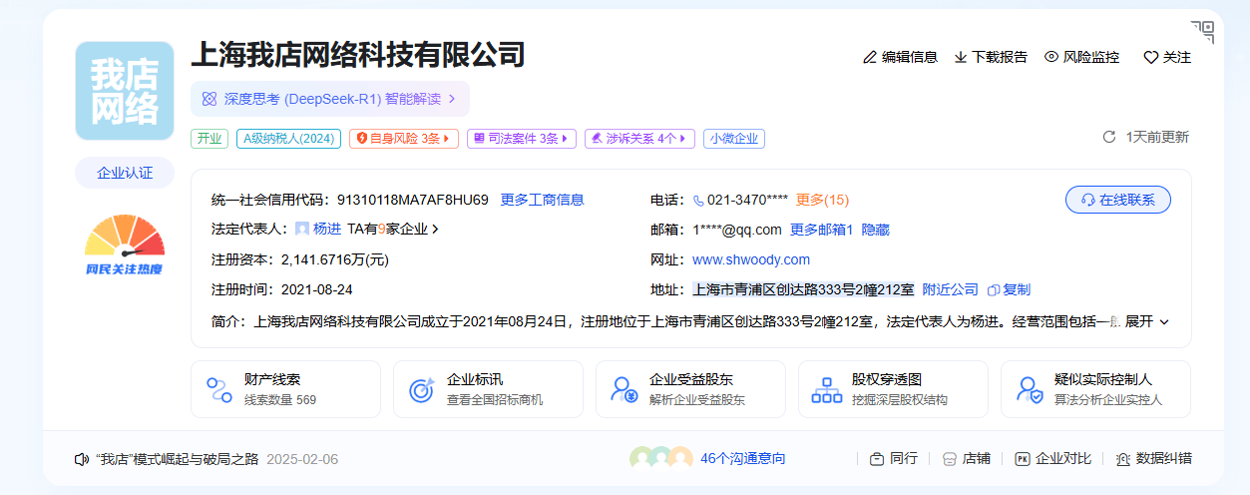The height and width of the screenshot is (495, 1250).
Task: Open the 疑似实际控制人 card
Action: coord(1095,389)
